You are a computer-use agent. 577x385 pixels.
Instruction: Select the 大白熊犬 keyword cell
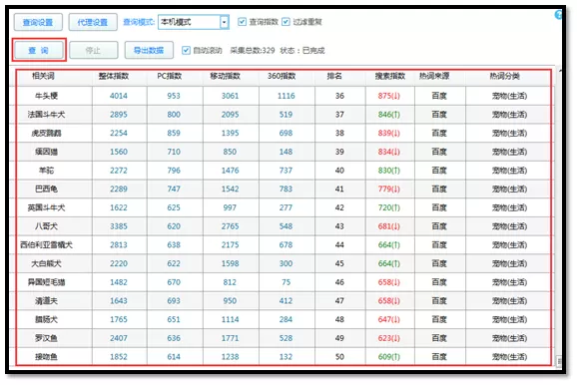click(46, 263)
